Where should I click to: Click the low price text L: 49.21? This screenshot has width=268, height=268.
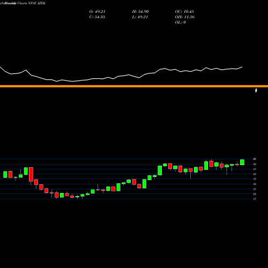coord(140,17)
